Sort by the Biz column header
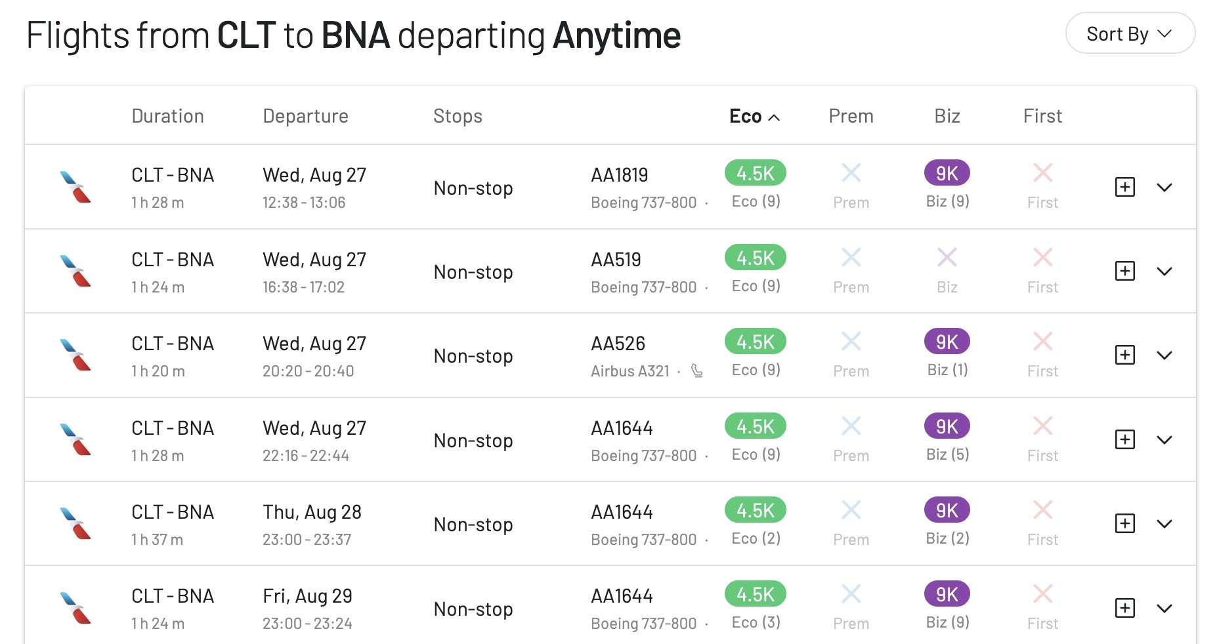This screenshot has height=644, width=1217. click(947, 116)
